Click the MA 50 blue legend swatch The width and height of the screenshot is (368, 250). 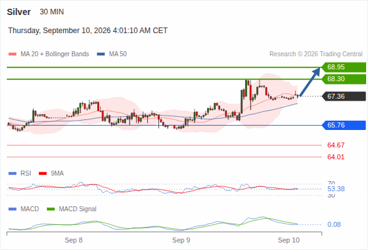pos(101,54)
